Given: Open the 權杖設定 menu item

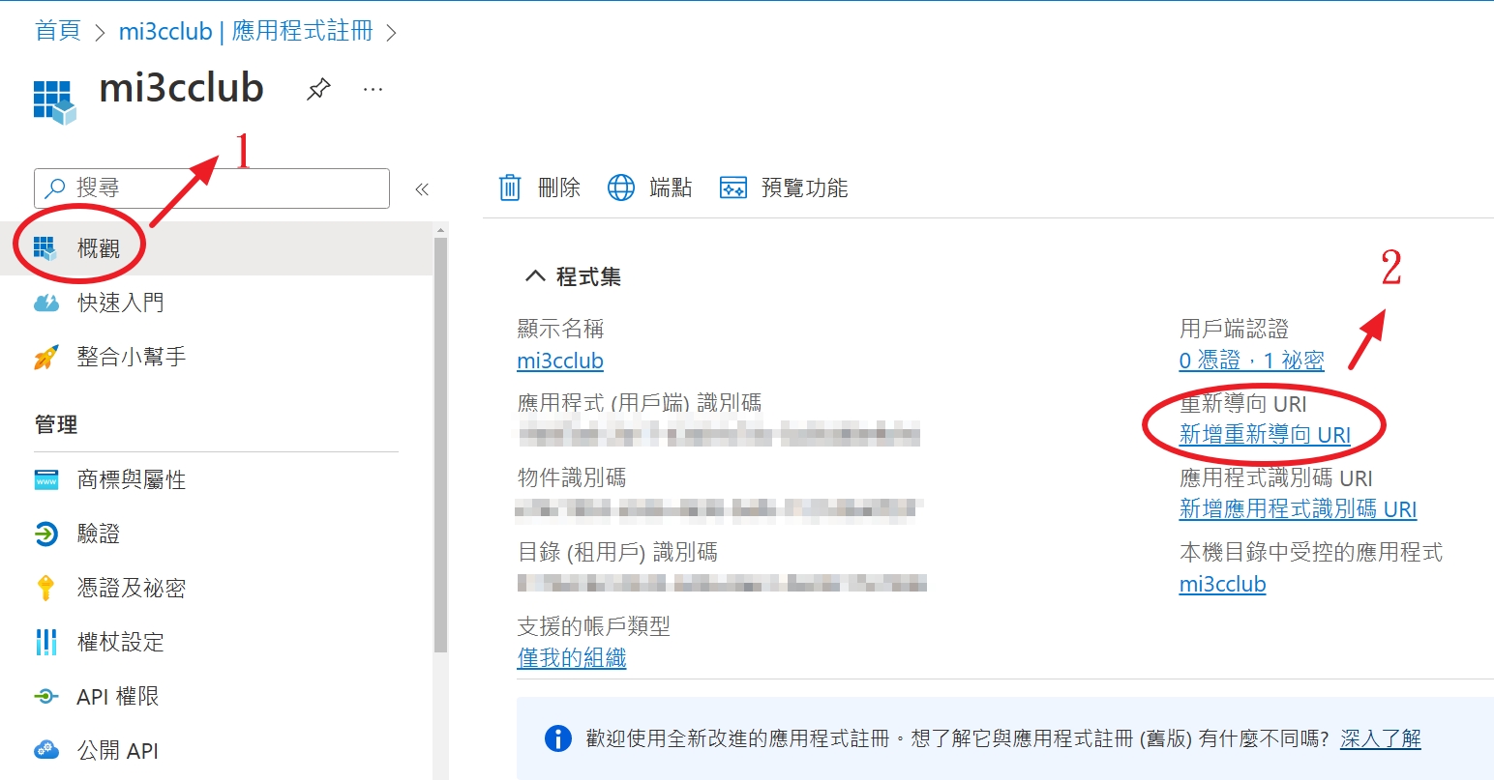Looking at the screenshot, I should pos(216,642).
